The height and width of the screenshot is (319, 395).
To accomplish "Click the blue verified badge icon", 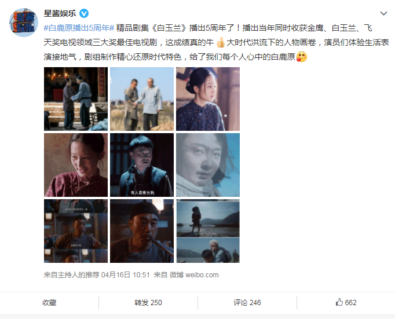I will pos(84,13).
